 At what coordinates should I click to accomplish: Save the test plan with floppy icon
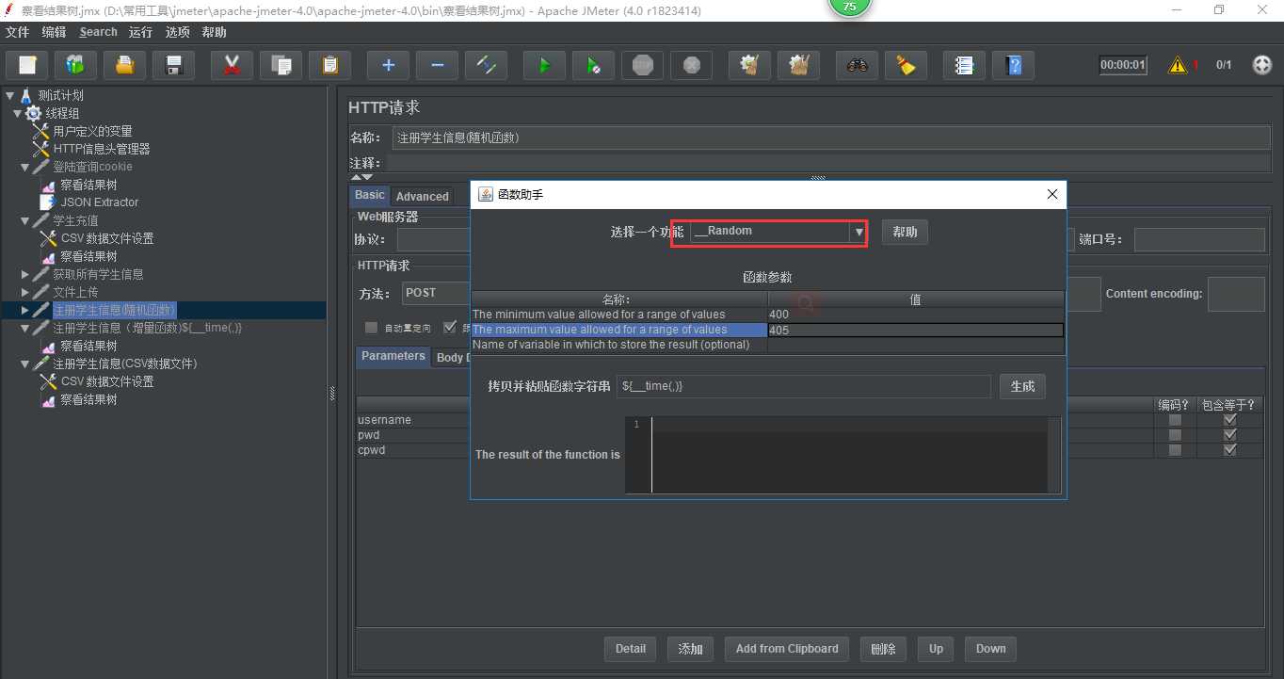(x=173, y=65)
